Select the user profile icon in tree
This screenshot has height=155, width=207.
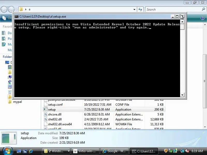10,67
